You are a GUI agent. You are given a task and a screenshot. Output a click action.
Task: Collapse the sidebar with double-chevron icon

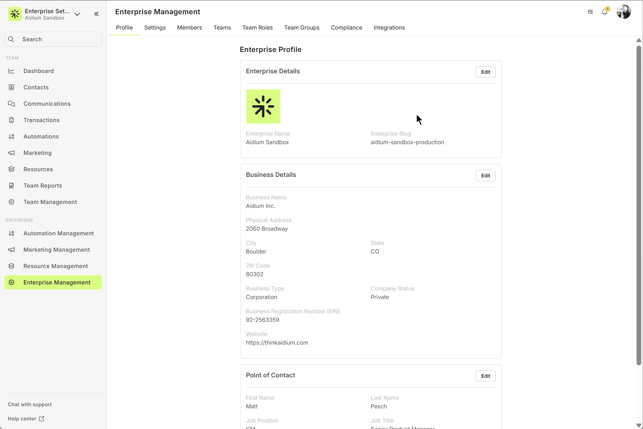96,14
